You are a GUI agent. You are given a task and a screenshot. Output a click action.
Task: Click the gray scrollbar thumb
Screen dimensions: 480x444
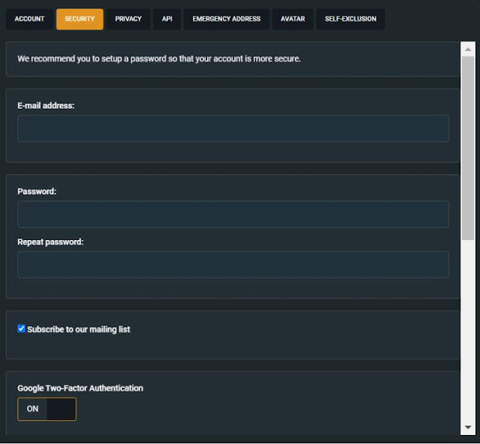468,148
